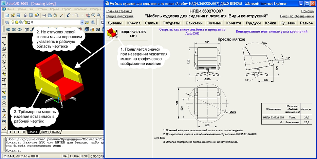Open the redo history dropdown arrow
The height and width of the screenshot is (159, 317).
[x=82, y=15]
